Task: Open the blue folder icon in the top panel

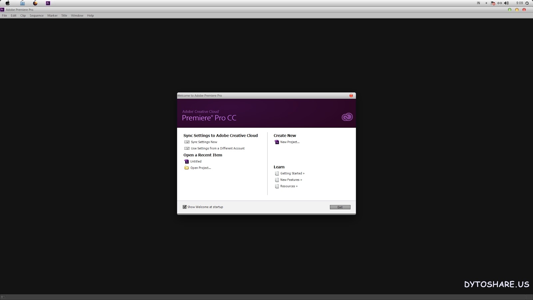Action: [22, 3]
